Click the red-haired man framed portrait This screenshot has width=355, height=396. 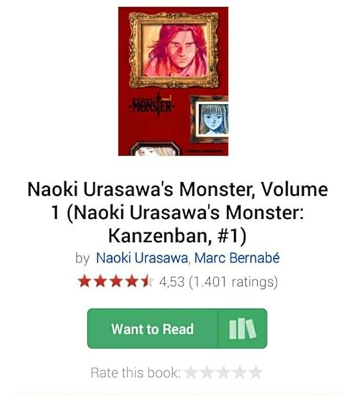174,50
